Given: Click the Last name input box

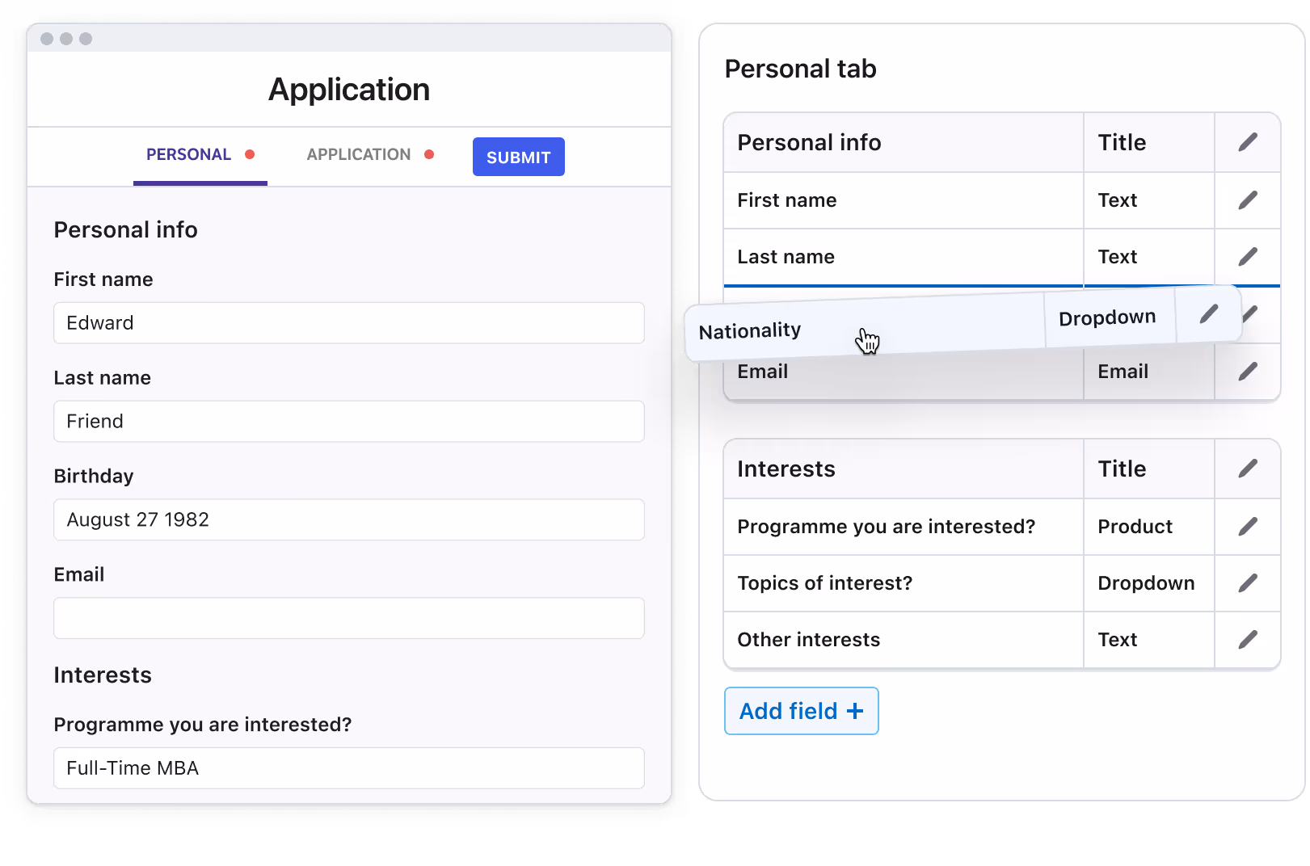Looking at the screenshot, I should point(348,422).
